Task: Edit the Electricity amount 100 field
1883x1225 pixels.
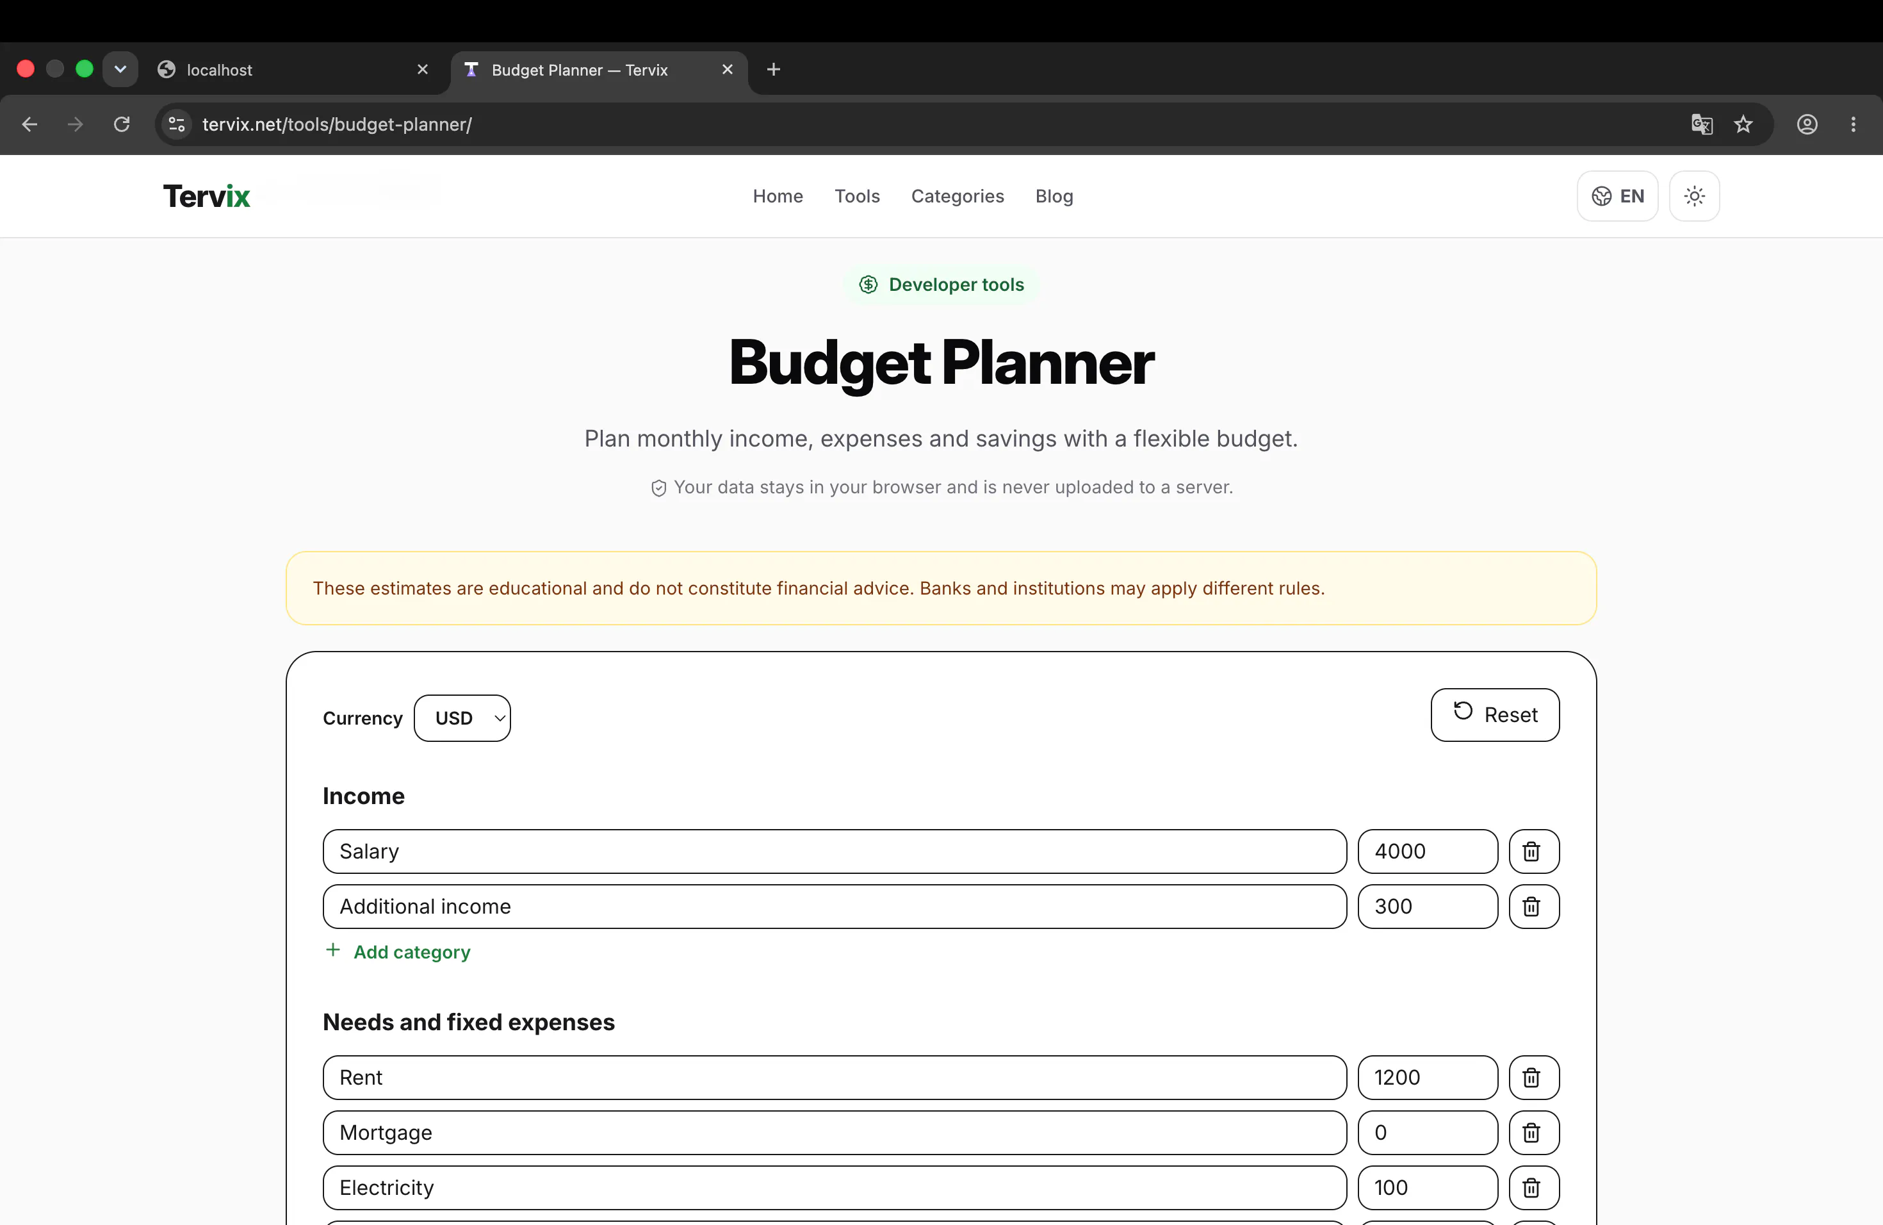Action: pyautogui.click(x=1427, y=1187)
